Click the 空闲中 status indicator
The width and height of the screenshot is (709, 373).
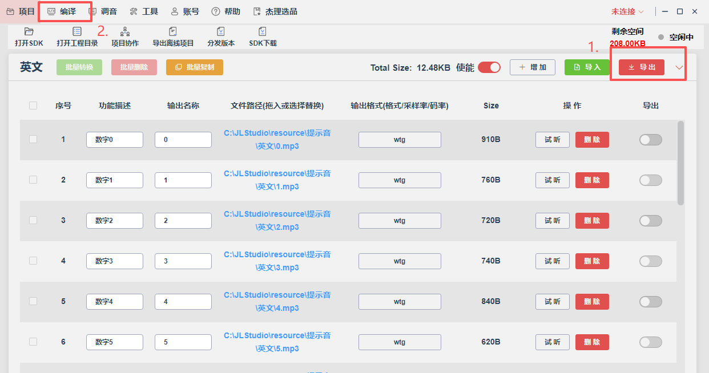click(676, 37)
